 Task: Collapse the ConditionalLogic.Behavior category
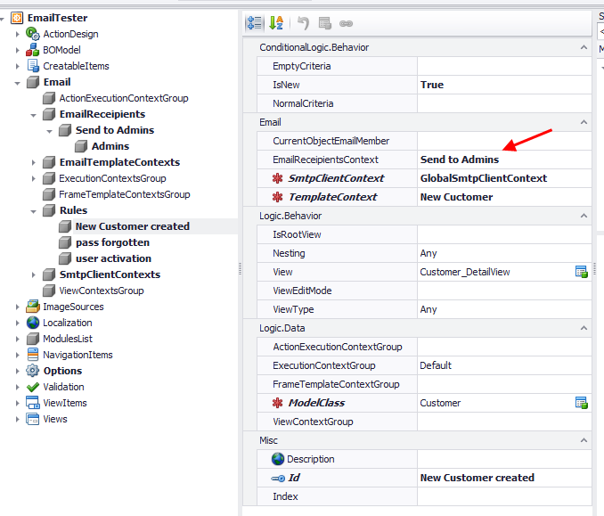[584, 47]
